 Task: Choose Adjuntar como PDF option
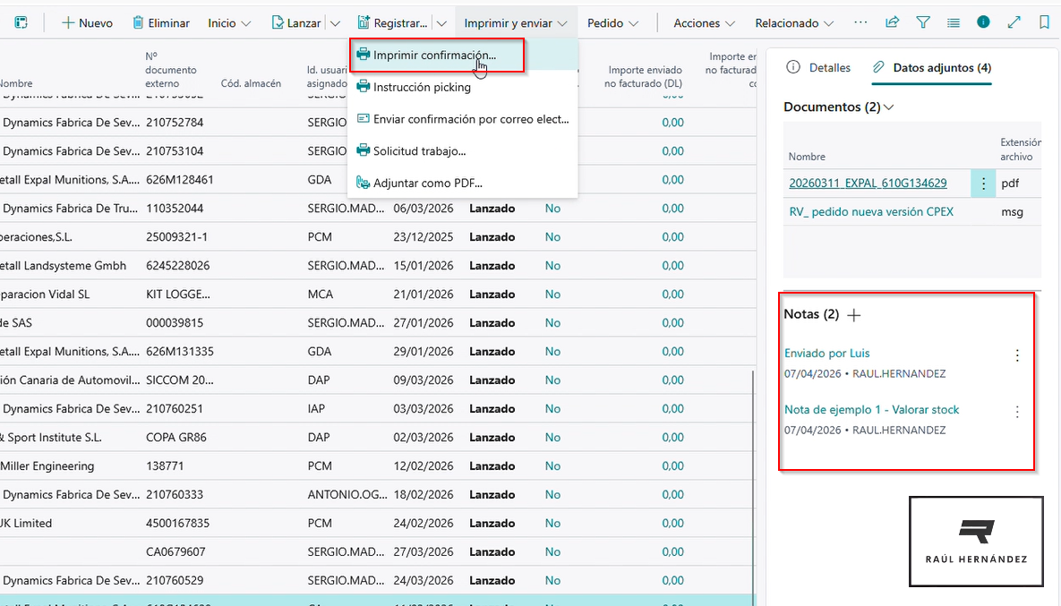click(x=427, y=184)
